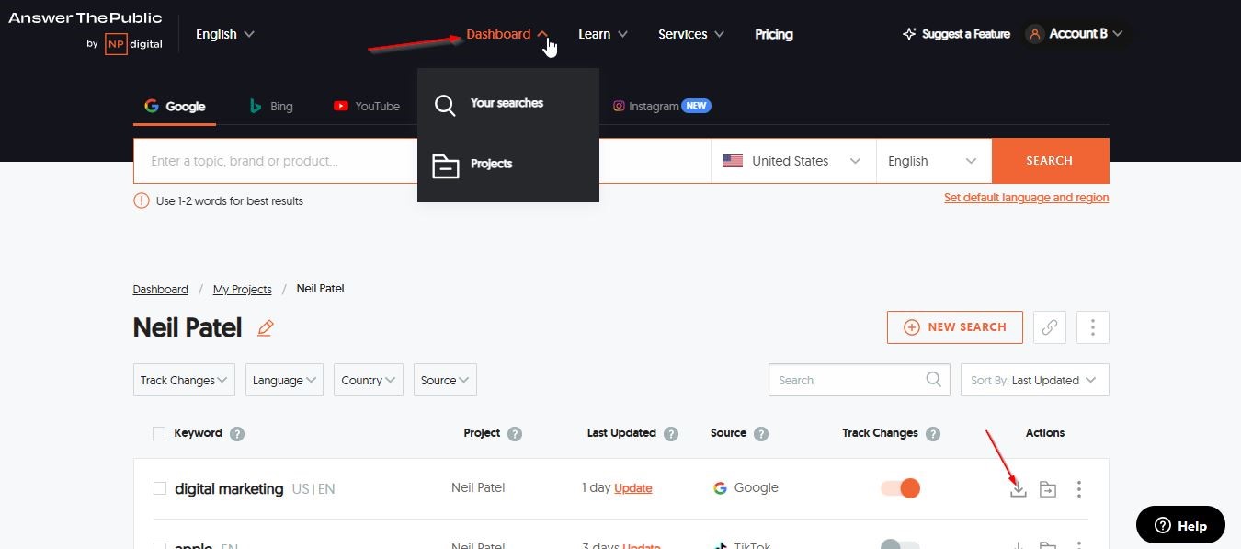Screen dimensions: 1241x549
Task: Open the United States country dropdown
Action: [x=792, y=161]
